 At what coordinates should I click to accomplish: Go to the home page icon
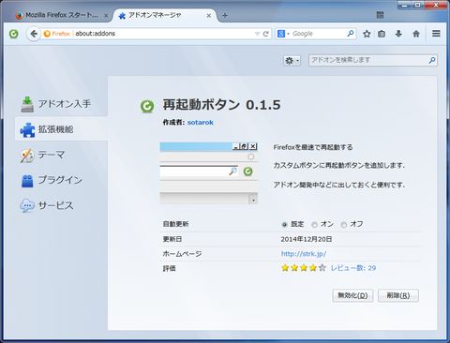click(x=416, y=34)
